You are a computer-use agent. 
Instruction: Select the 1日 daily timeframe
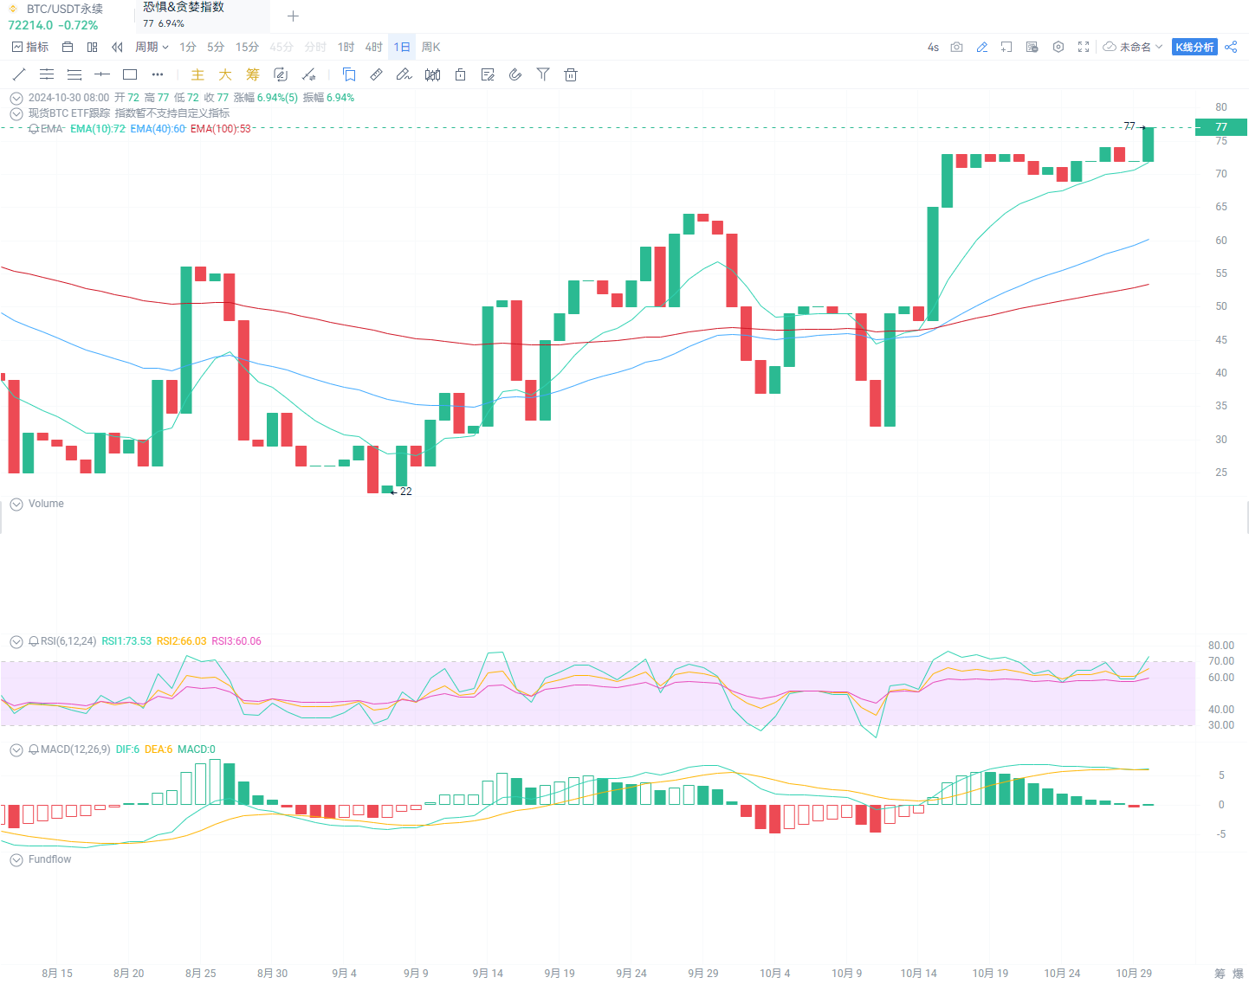coord(402,47)
